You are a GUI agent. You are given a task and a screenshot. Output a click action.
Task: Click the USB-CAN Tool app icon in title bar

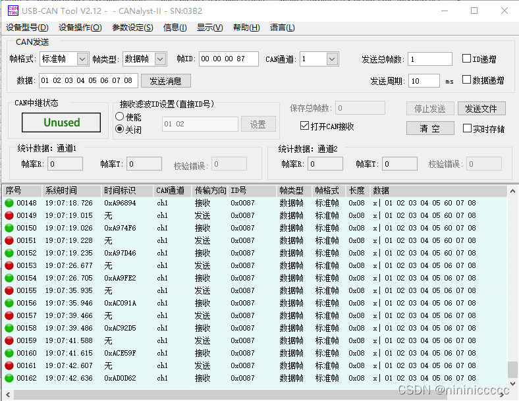pos(13,11)
